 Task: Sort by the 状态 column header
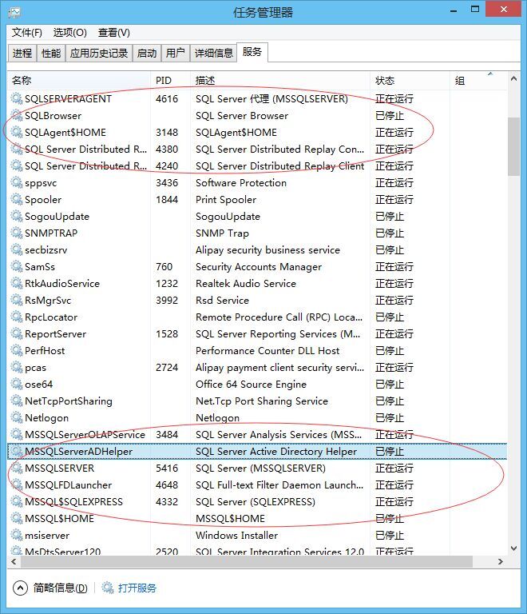click(x=410, y=81)
